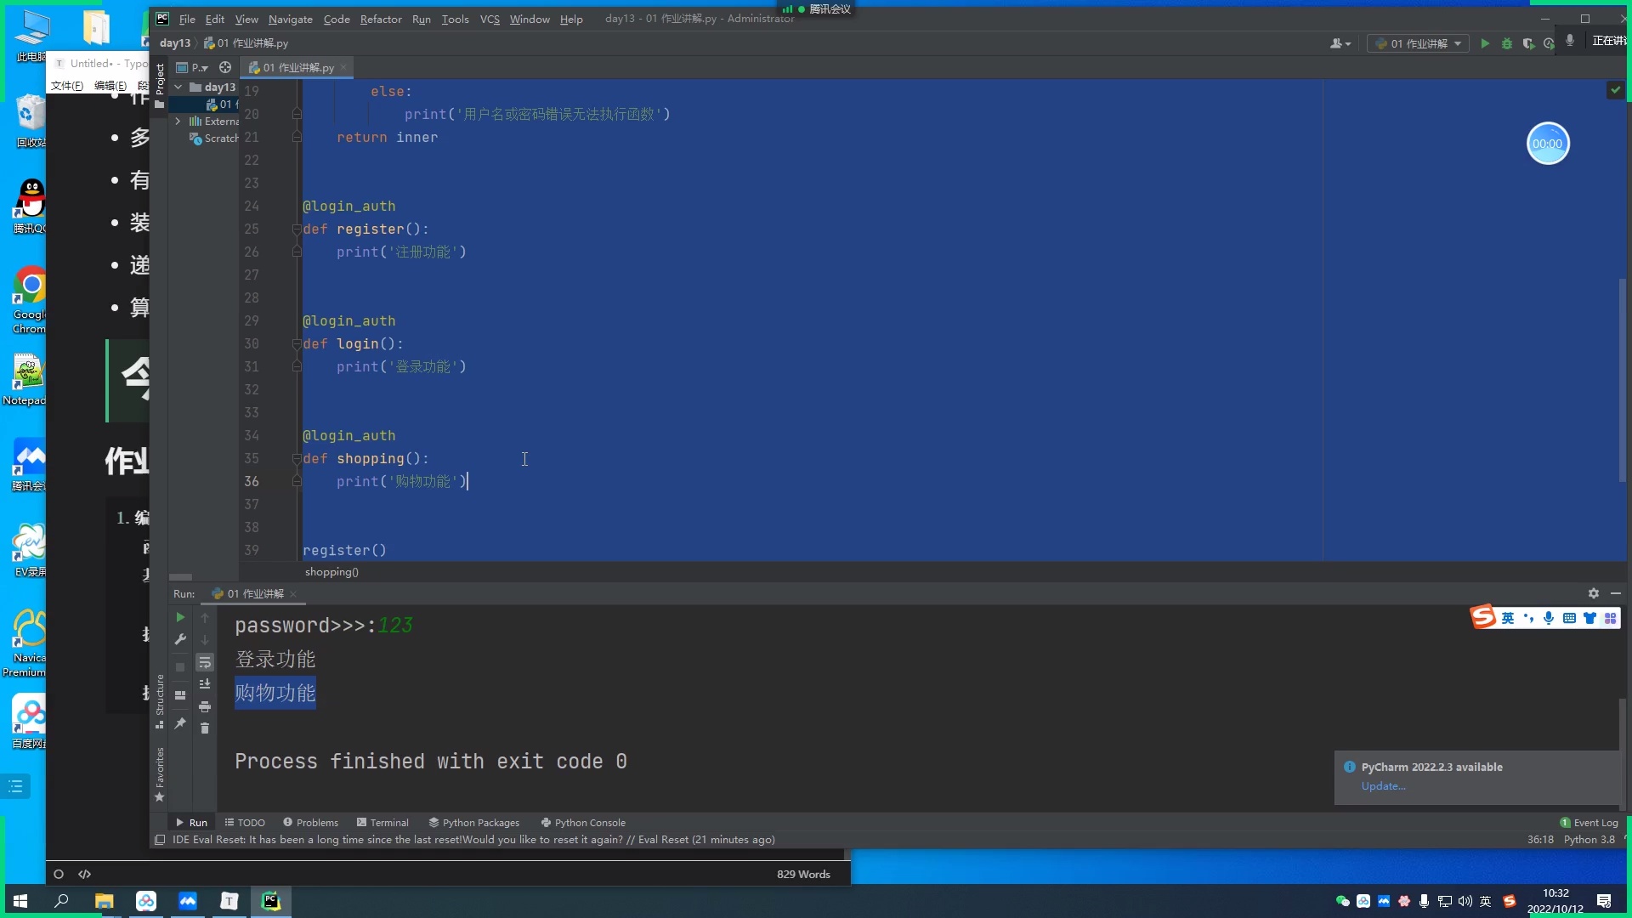This screenshot has width=1632, height=918.
Task: Click the Eval Reset link in status bar
Action: point(665,840)
